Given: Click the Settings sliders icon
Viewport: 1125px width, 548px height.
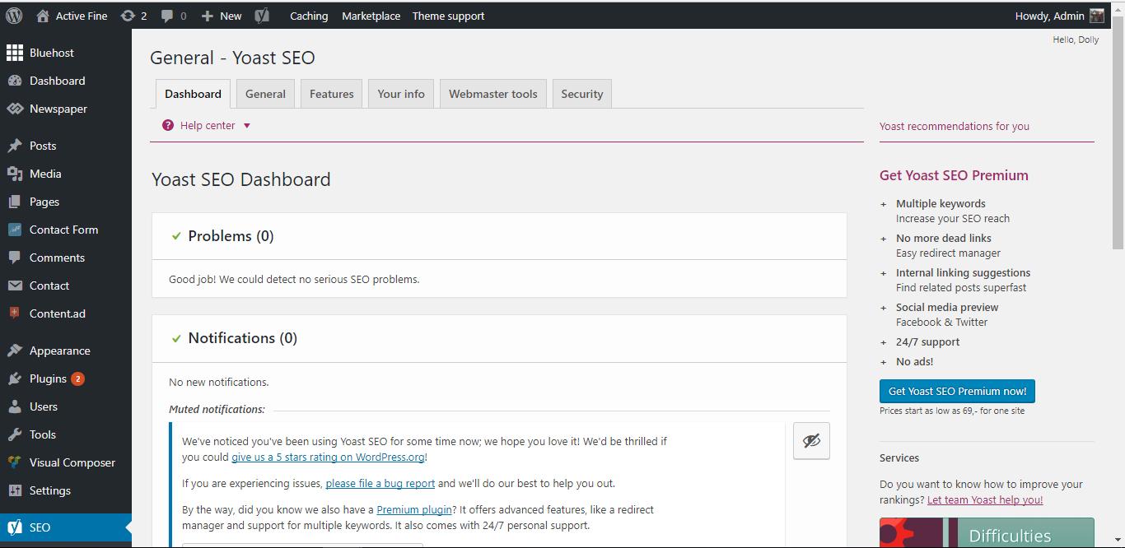Looking at the screenshot, I should 14,490.
